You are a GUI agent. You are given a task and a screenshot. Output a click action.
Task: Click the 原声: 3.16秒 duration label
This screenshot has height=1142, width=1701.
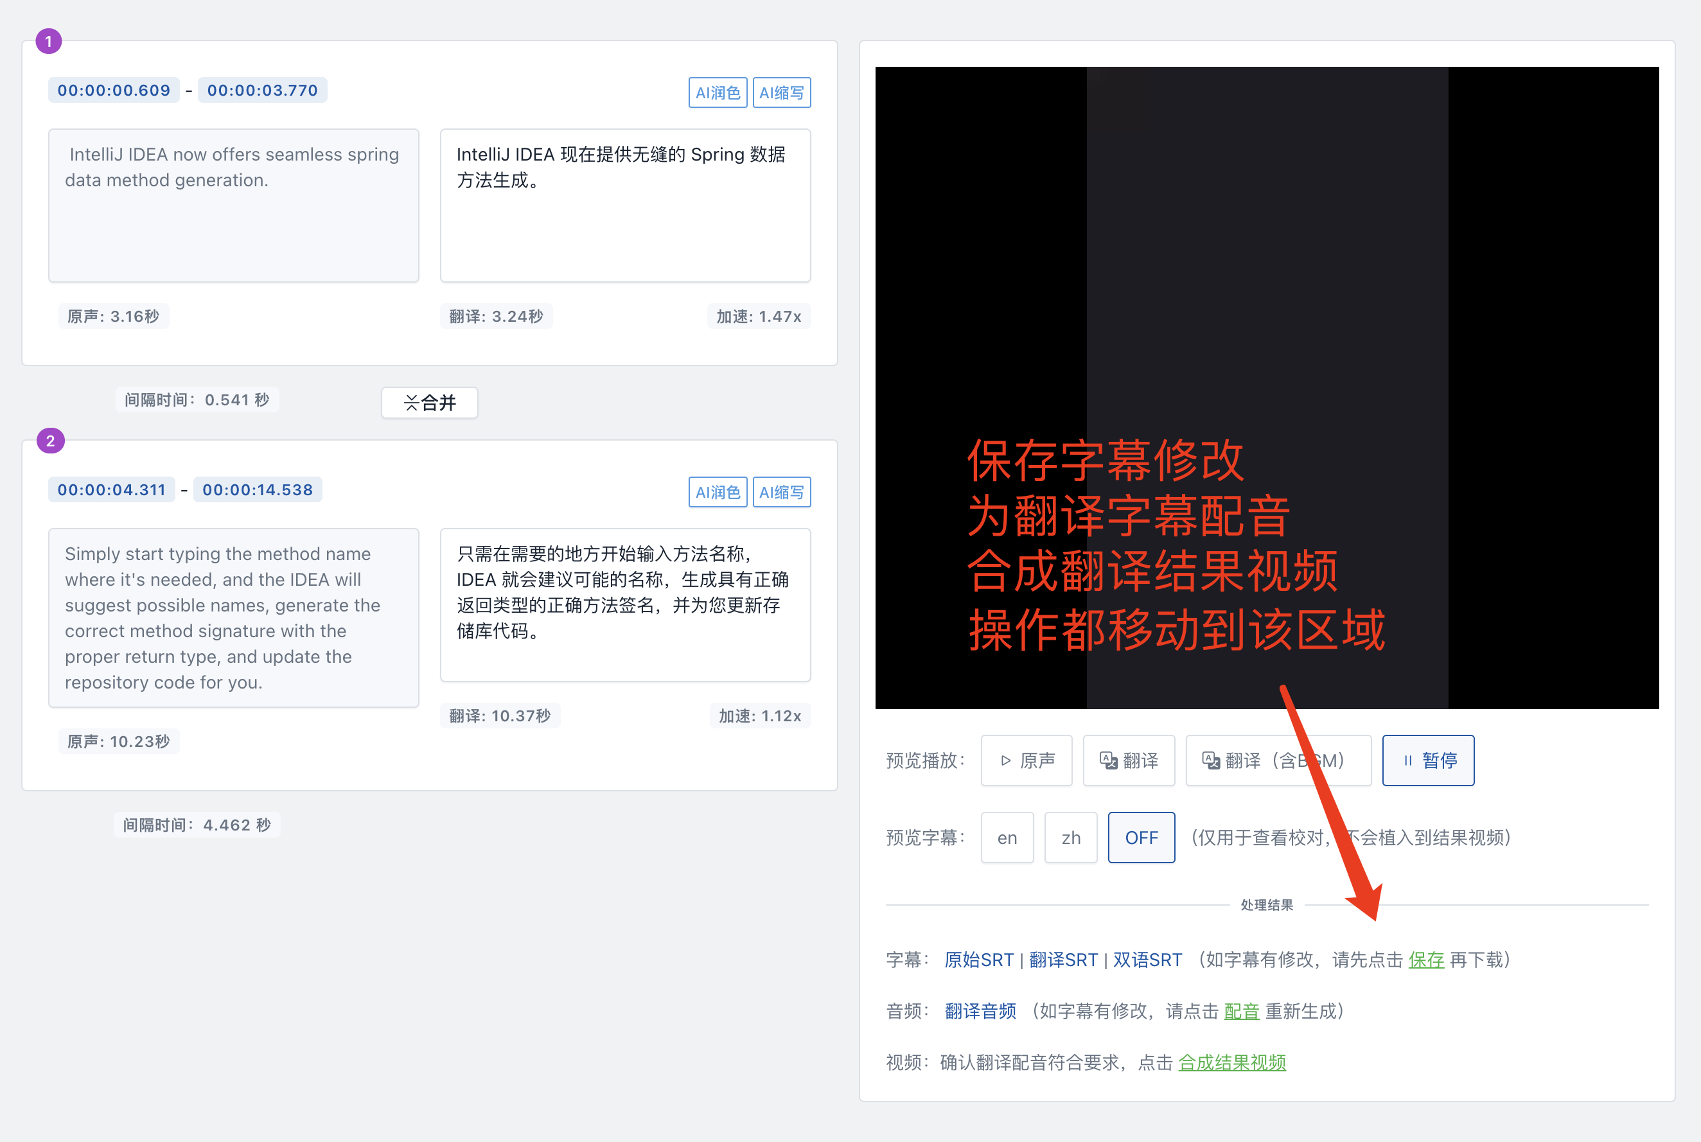pyautogui.click(x=114, y=316)
